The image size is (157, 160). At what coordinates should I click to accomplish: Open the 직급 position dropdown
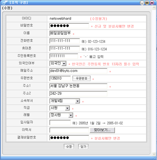[x=60, y=108]
